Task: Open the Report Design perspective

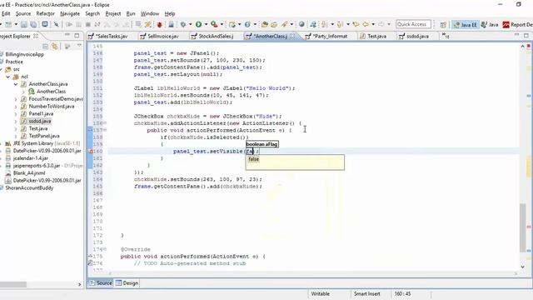Action: [x=518, y=24]
